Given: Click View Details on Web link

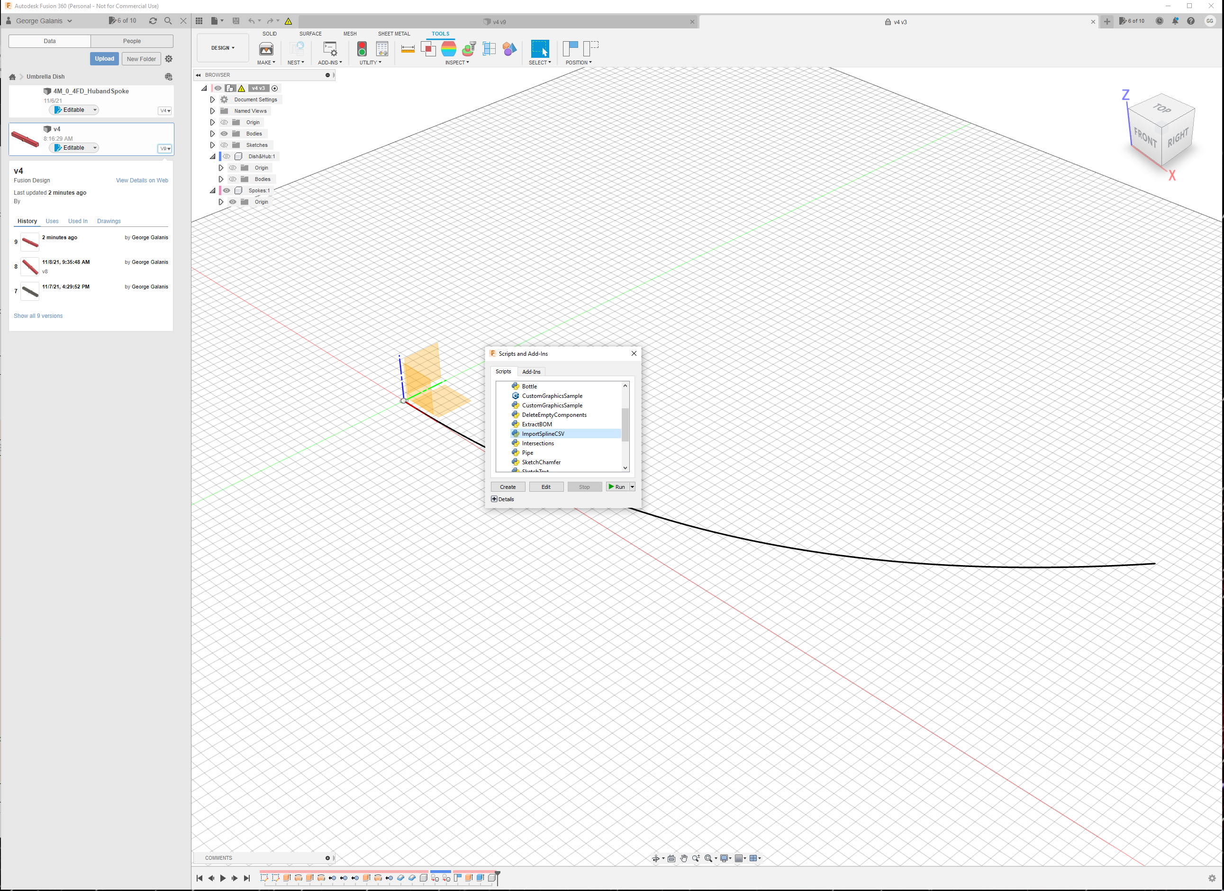Looking at the screenshot, I should (142, 180).
